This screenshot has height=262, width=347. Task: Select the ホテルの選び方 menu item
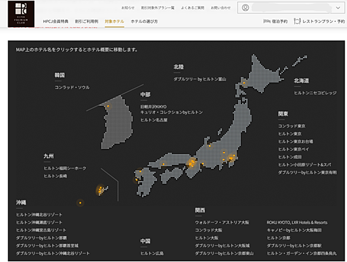pos(144,21)
